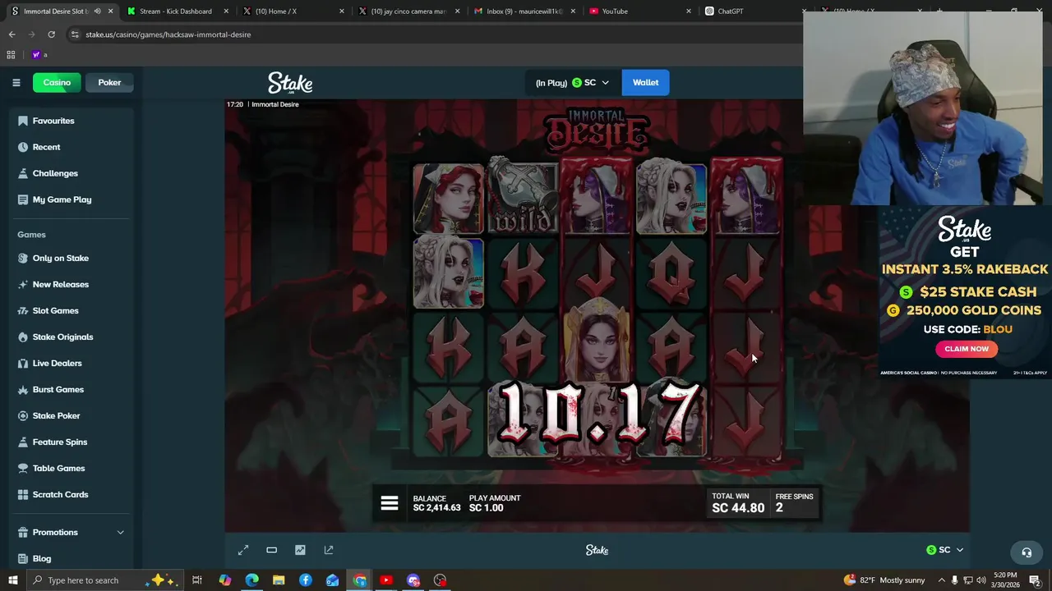Viewport: 1052px width, 591px height.
Task: Open the SC currency balance dropdown
Action: coord(572,83)
